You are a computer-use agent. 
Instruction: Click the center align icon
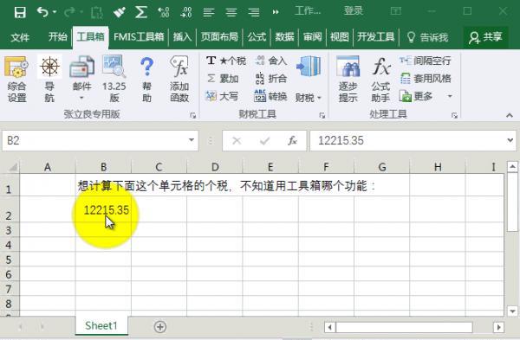pyautogui.click(x=231, y=13)
